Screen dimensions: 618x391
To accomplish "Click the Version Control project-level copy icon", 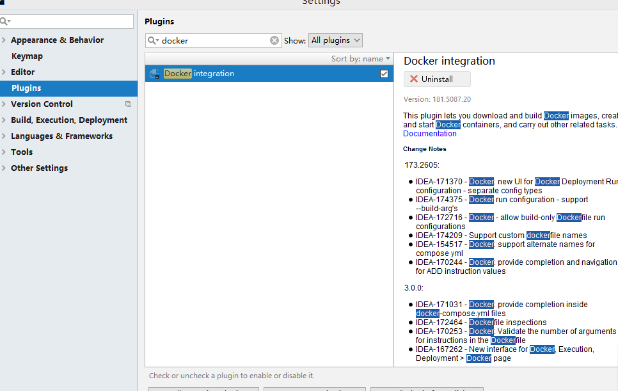I will 128,104.
